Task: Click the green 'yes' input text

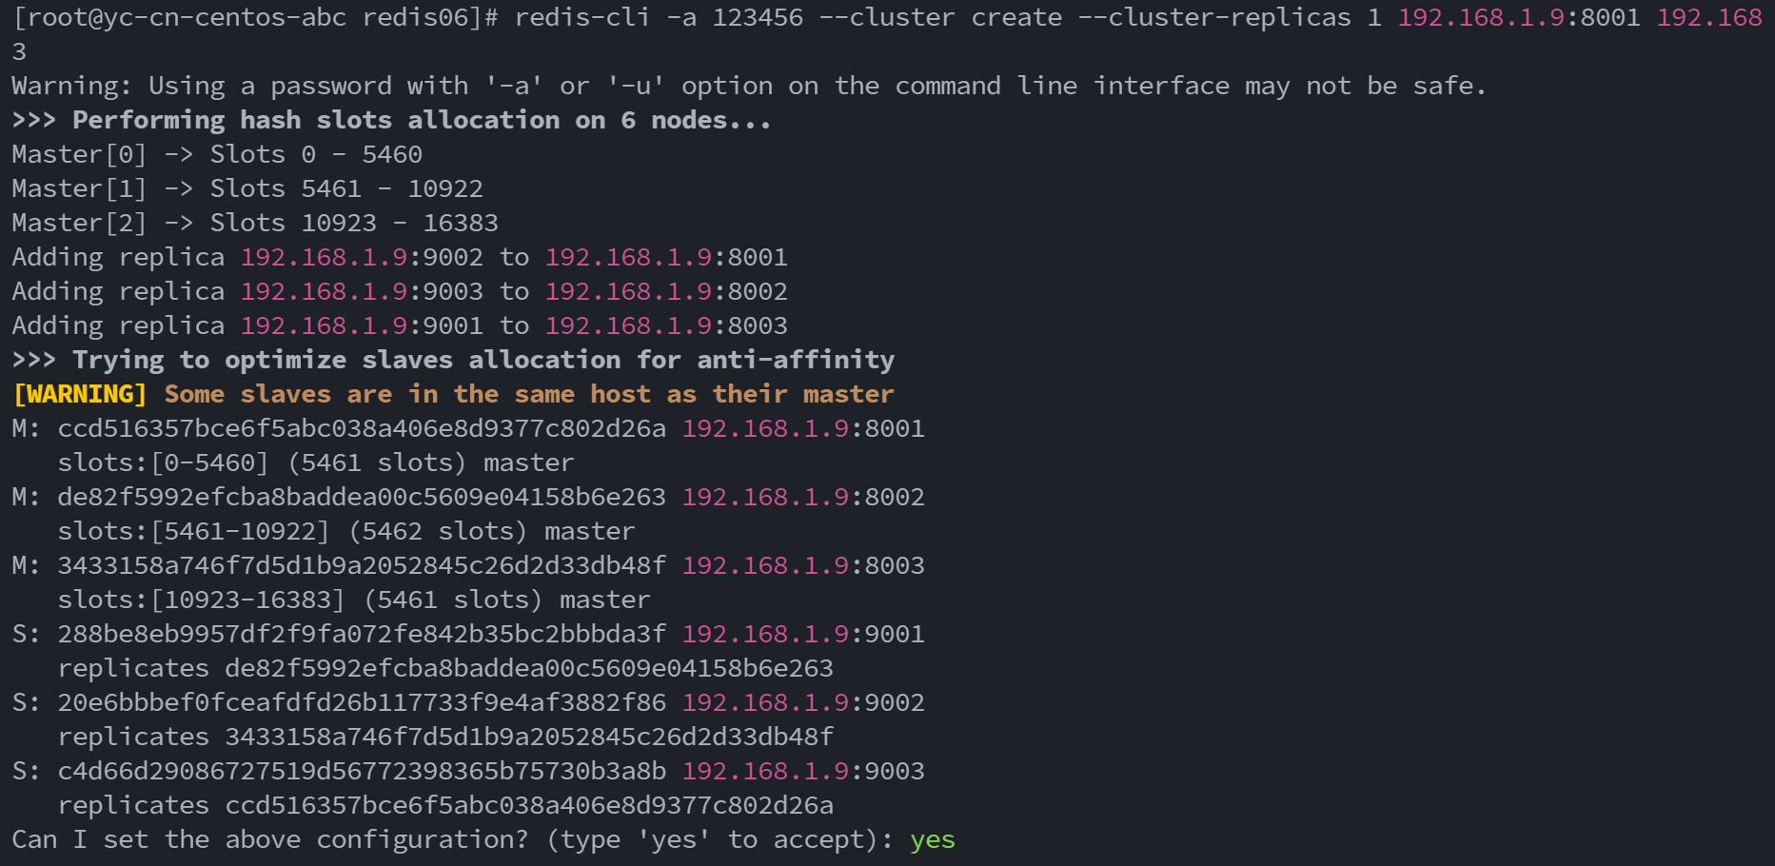Action: click(x=932, y=840)
